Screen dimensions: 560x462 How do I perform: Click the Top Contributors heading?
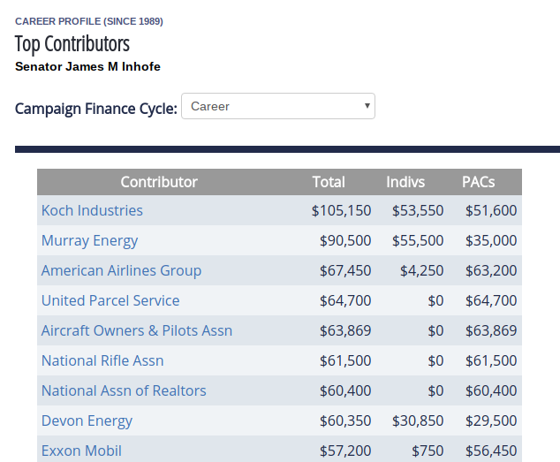pos(72,44)
